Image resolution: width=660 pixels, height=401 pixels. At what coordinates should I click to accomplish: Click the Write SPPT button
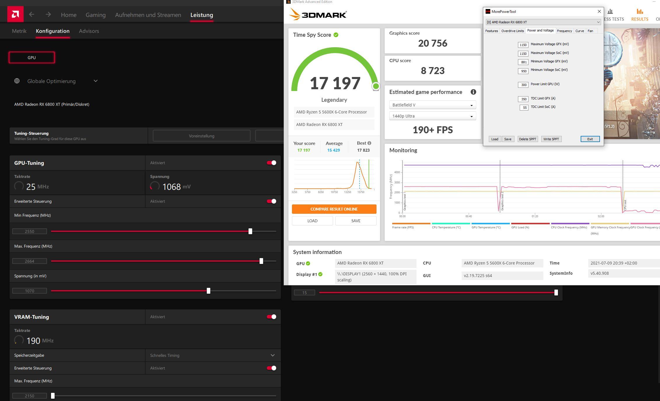(551, 139)
